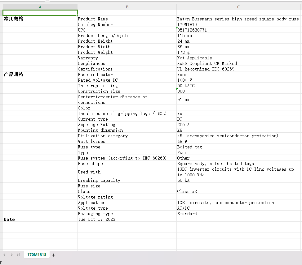The width and height of the screenshot is (302, 265).
Task: Select the 'UPC' label cell
Action: 127,30
